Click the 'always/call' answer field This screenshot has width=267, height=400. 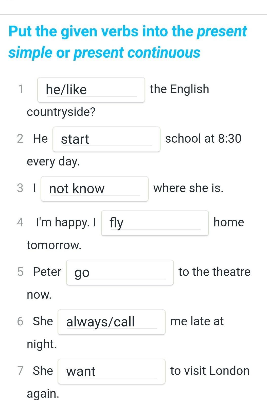pyautogui.click(x=112, y=322)
